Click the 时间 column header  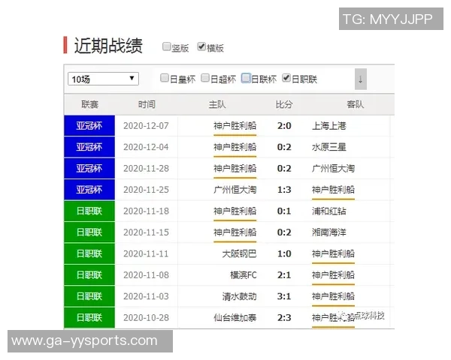click(147, 104)
